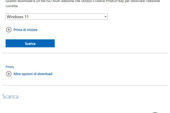Click the empty middle area of the edition selector
This screenshot has height=113, width=170.
coord(66,17)
